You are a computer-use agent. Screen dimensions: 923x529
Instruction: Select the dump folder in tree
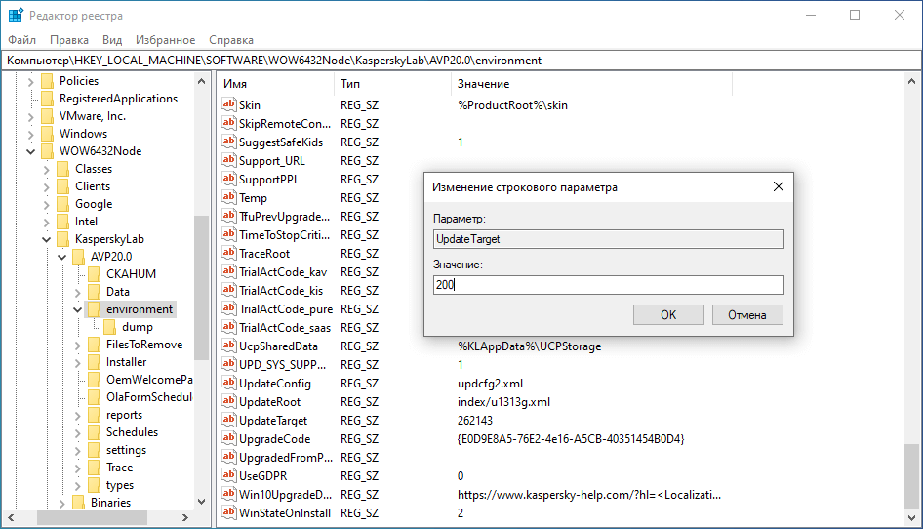138,327
